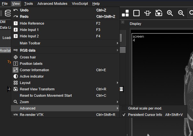
Task: Select Hide Reference menu entry
Action: 32,23
